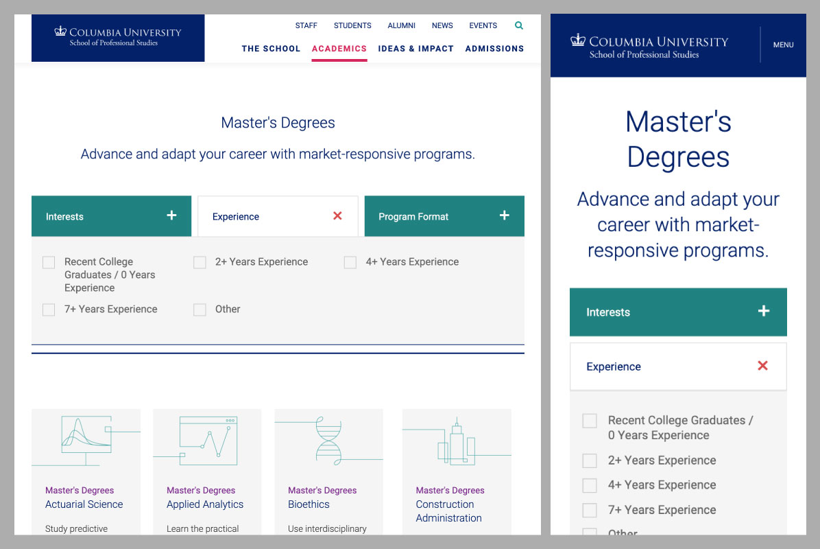
Task: Click the Columbia University logo in mobile view
Action: pos(649,45)
